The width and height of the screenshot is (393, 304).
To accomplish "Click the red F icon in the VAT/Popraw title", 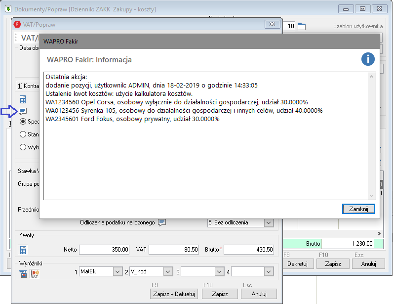I will coord(17,24).
